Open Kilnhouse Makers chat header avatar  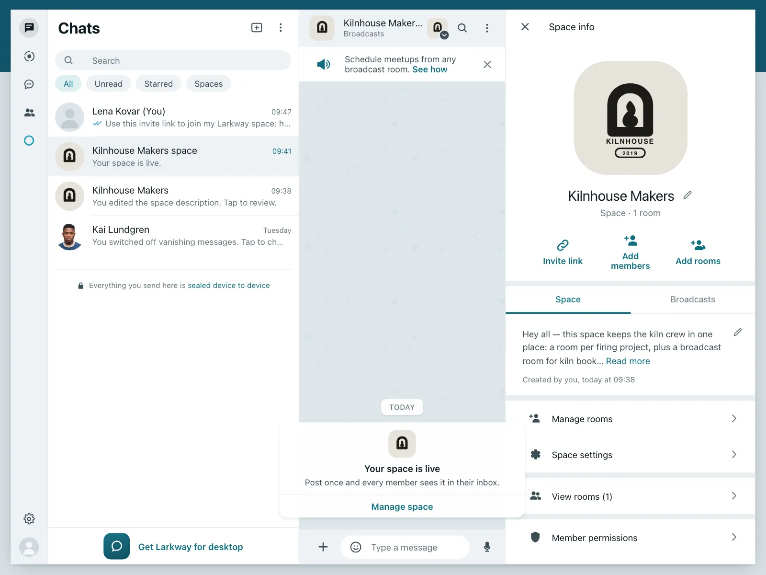click(322, 28)
